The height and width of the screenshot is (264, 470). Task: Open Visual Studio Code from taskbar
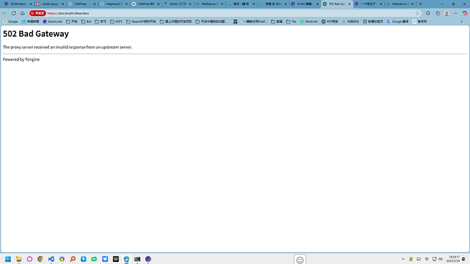(x=51, y=259)
